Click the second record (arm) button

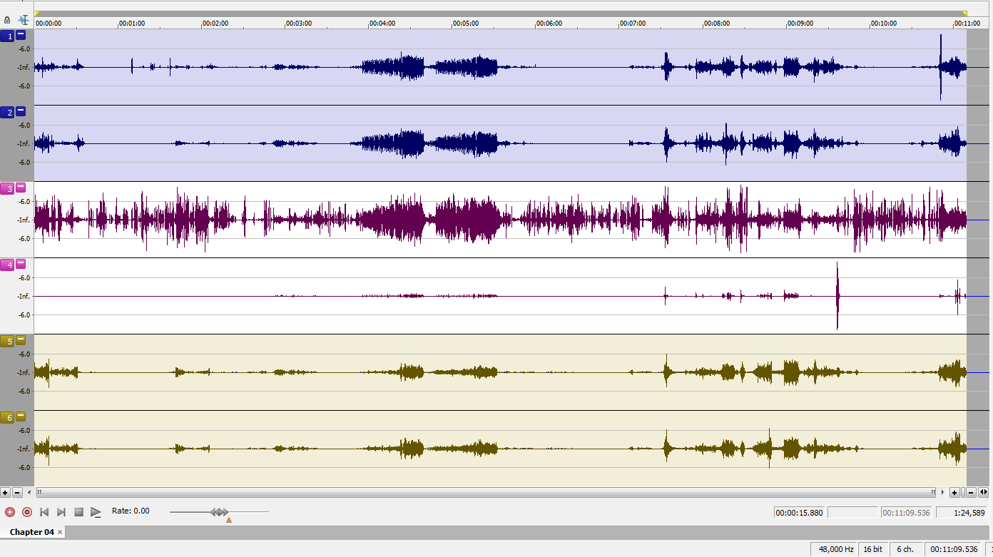click(x=27, y=512)
